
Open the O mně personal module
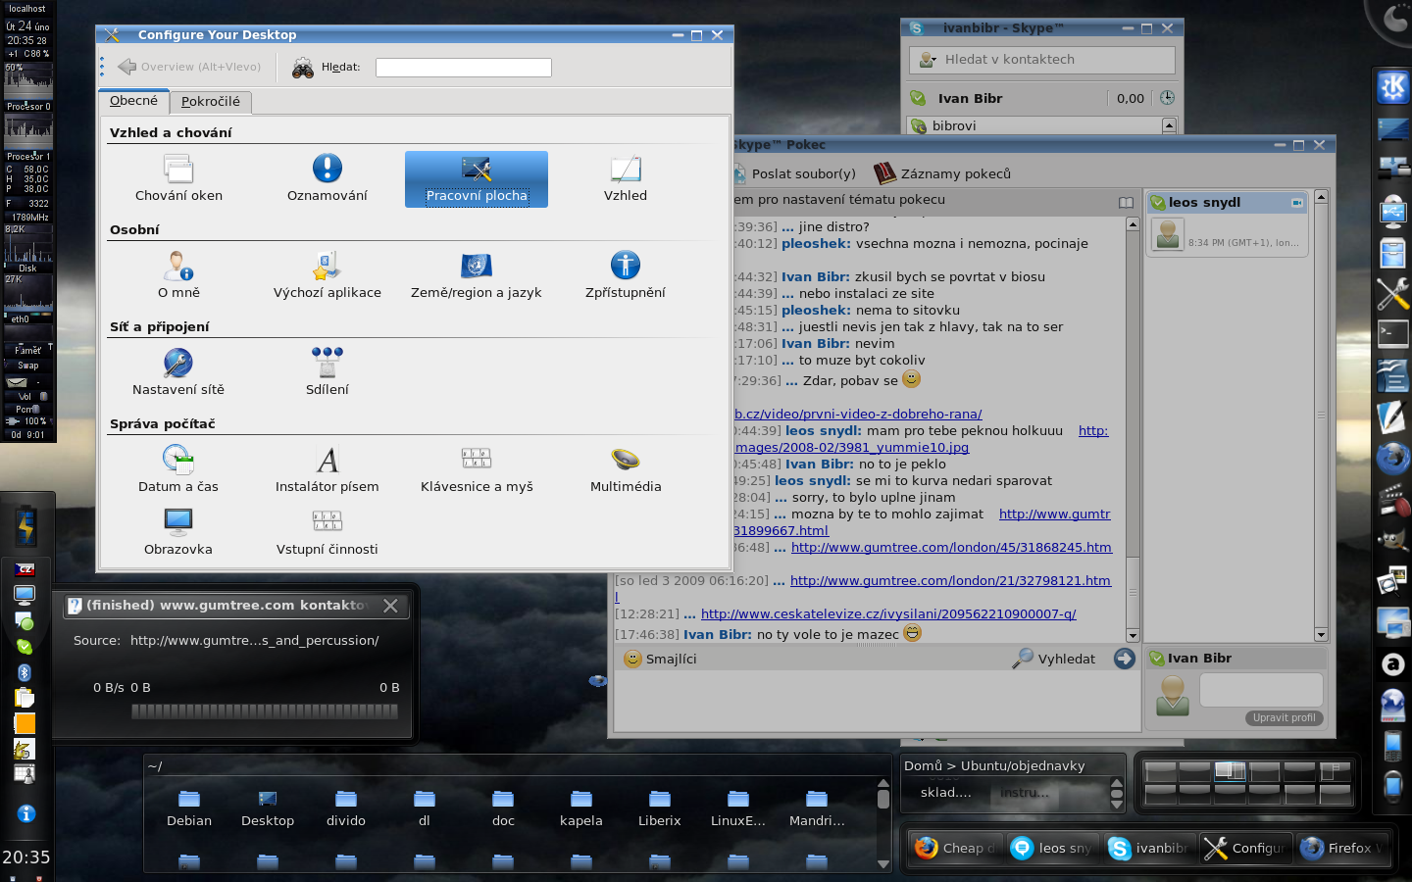coord(178,275)
